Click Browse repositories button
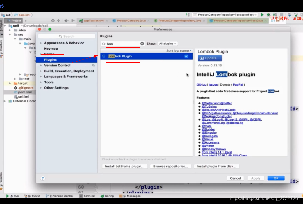This screenshot has width=303, height=204. pos(171,166)
